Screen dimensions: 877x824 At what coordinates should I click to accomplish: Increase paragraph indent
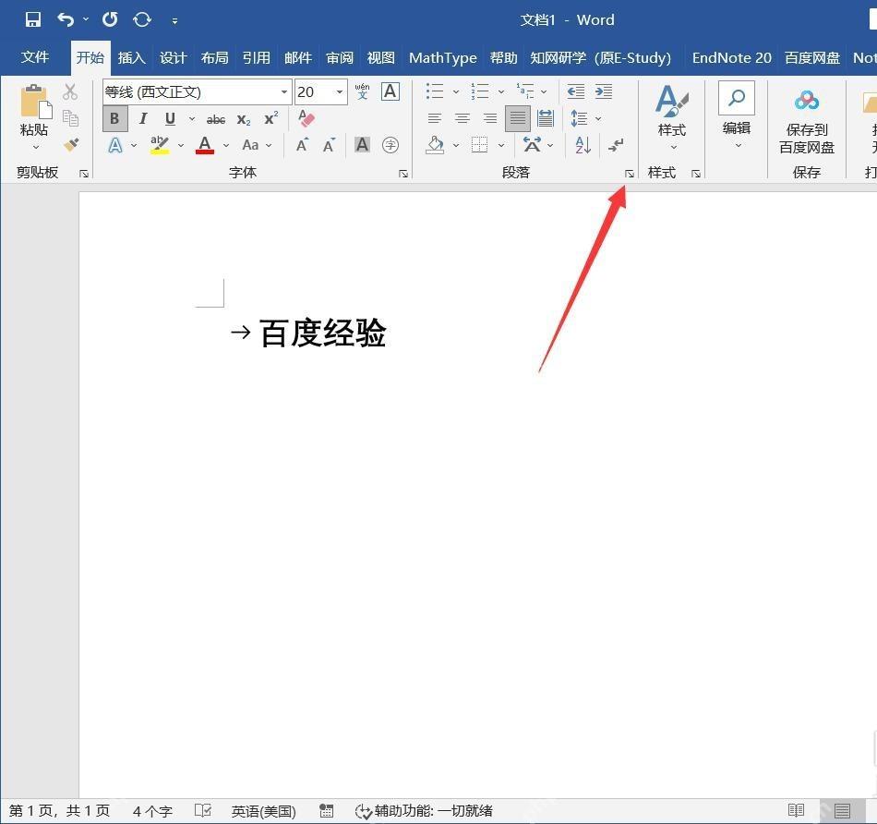click(604, 91)
